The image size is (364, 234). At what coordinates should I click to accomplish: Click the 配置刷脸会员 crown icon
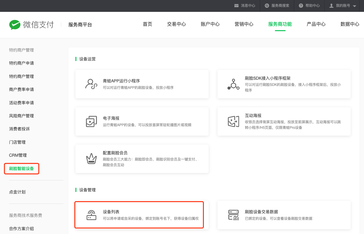[91, 159]
